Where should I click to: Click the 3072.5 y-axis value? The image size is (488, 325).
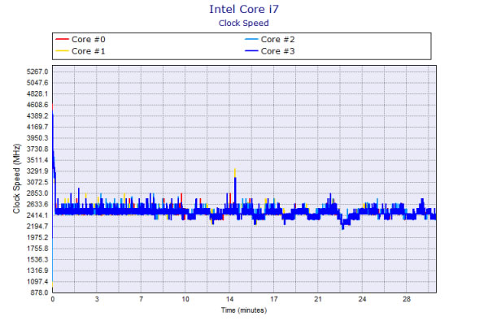point(37,182)
